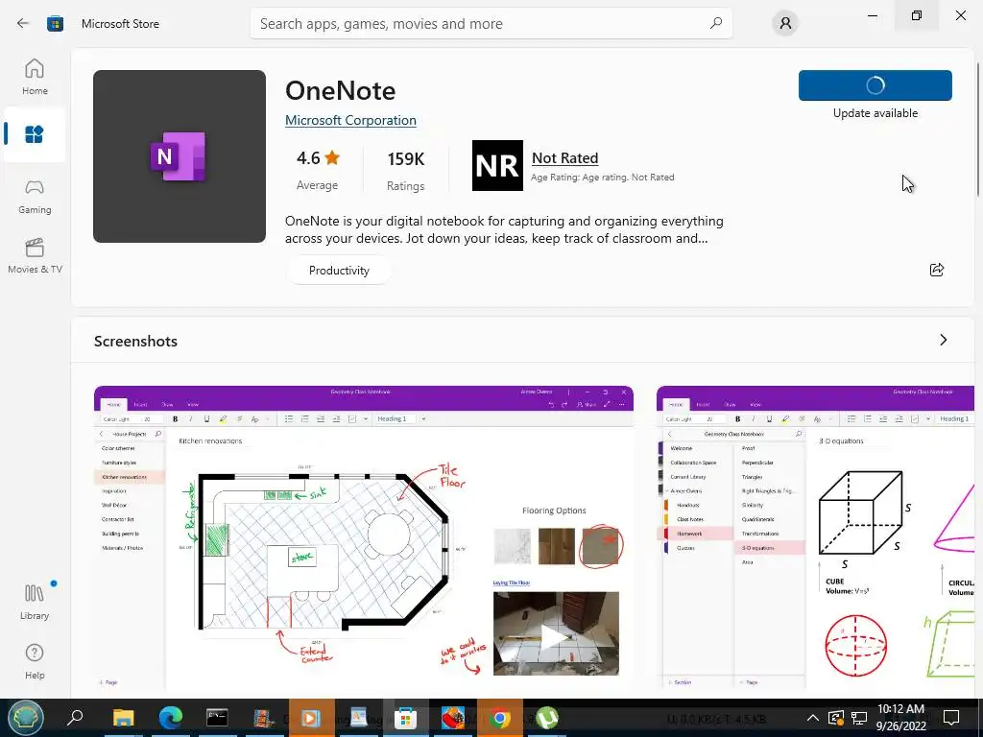This screenshot has height=737, width=983.
Task: Switch to Microsoft Store taskbar icon
Action: pos(405,717)
